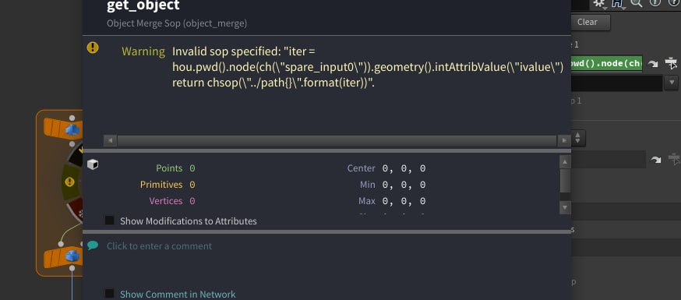Click the Houdini H help icon
The height and width of the screenshot is (300, 681).
[618, 3]
